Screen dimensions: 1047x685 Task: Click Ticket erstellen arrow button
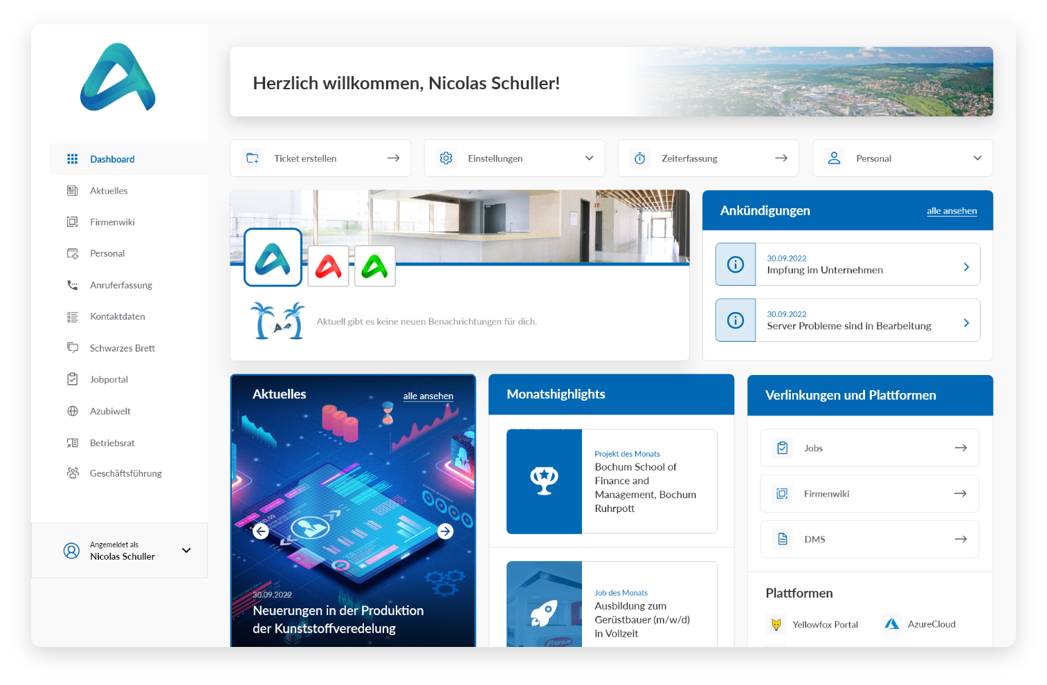point(394,158)
